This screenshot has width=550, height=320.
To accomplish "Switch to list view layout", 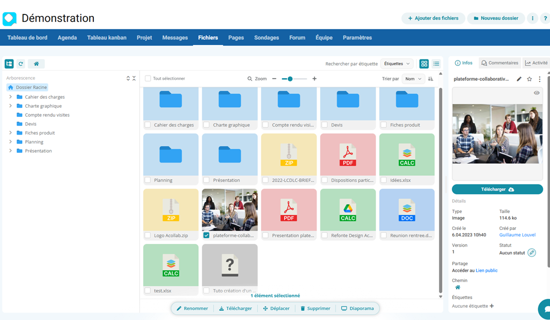I will [x=436, y=63].
